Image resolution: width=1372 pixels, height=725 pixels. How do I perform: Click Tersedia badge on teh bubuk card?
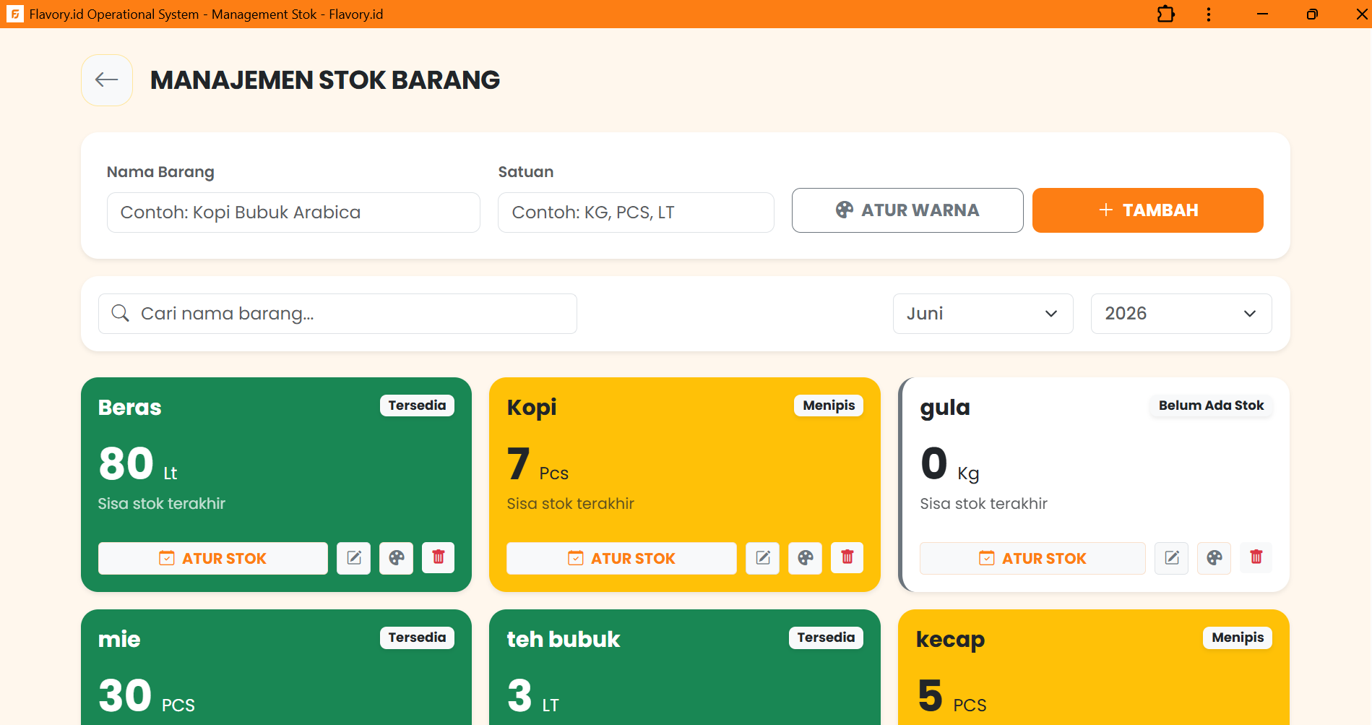click(x=826, y=638)
